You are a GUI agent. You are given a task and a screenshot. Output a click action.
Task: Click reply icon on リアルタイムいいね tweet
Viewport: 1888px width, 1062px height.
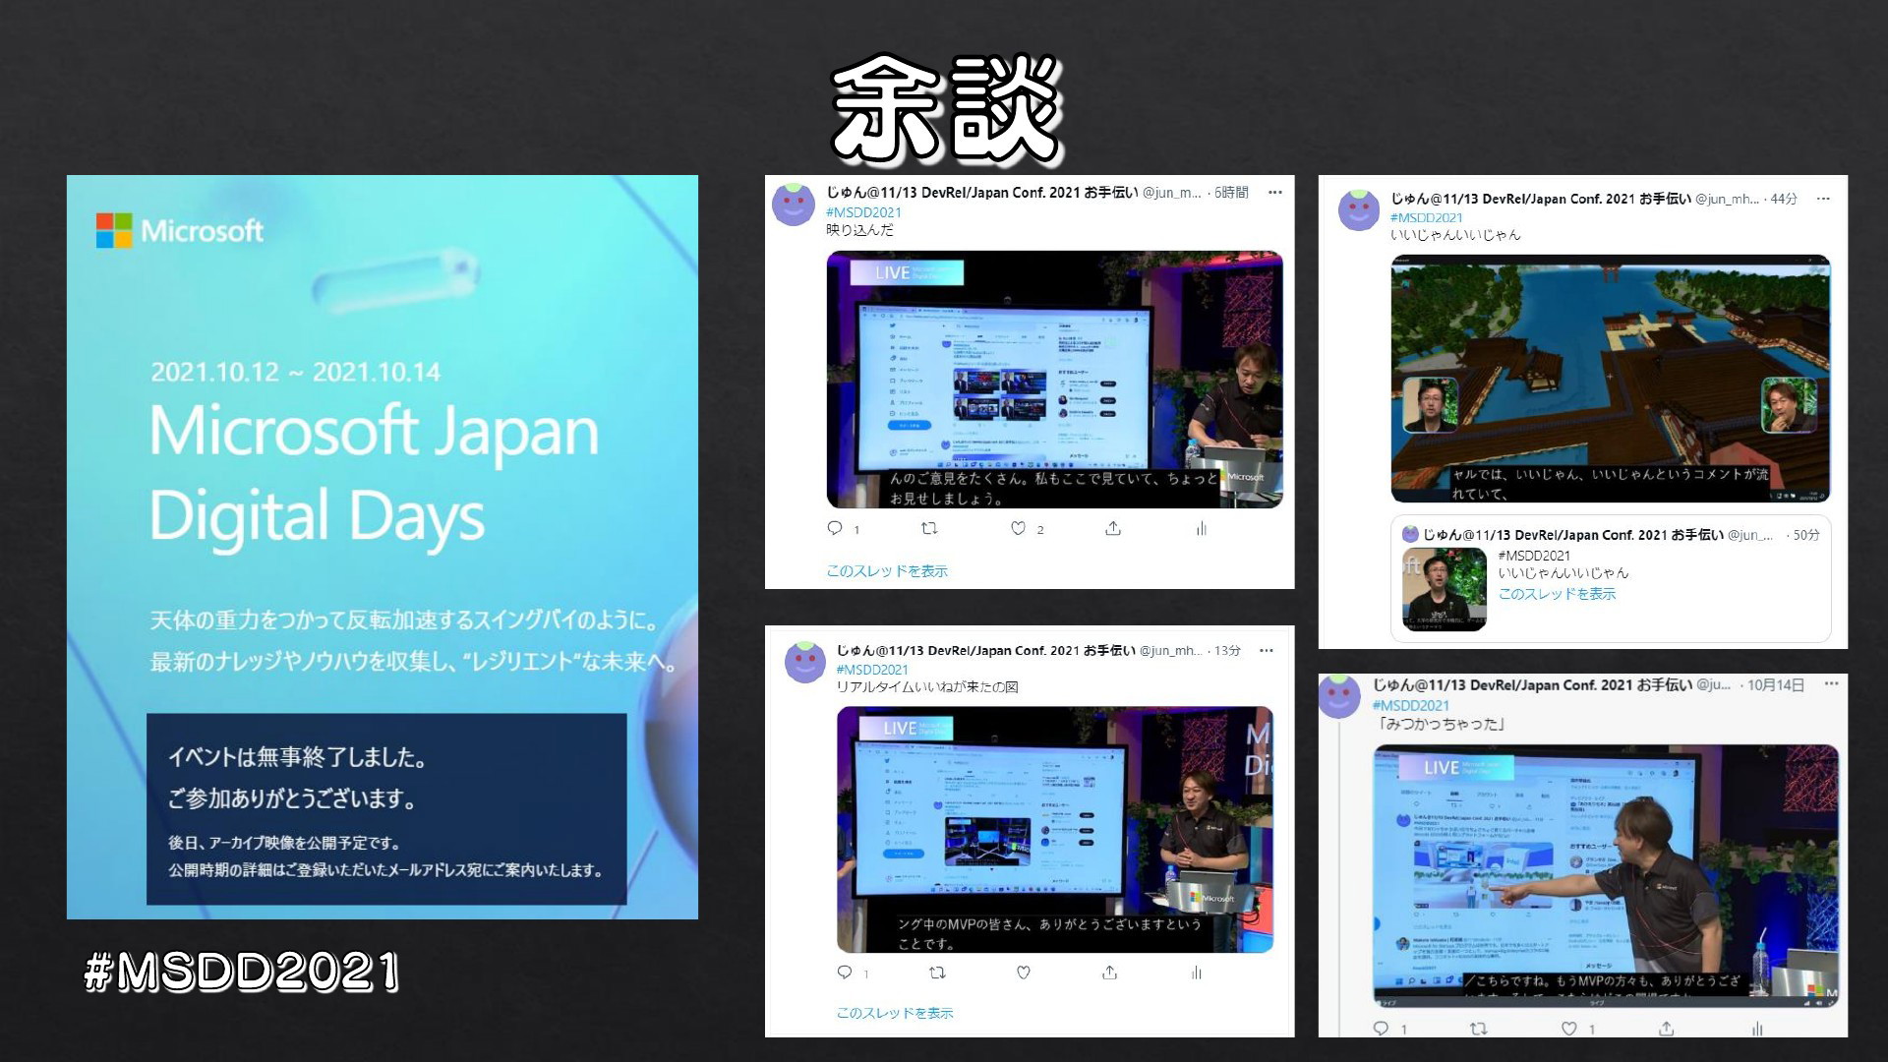[845, 973]
